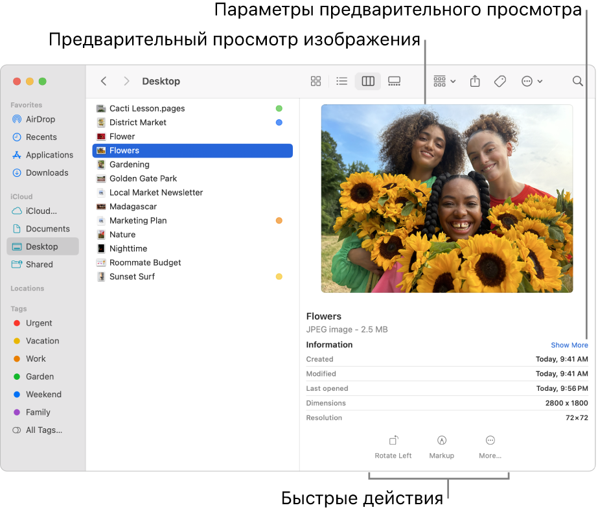Select the Flower file

click(x=192, y=137)
